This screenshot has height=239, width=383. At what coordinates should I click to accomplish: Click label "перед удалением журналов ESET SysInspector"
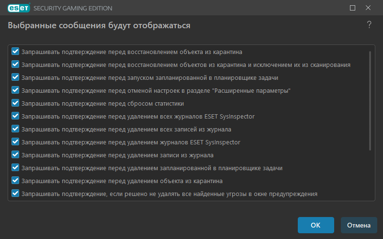tap(174, 142)
